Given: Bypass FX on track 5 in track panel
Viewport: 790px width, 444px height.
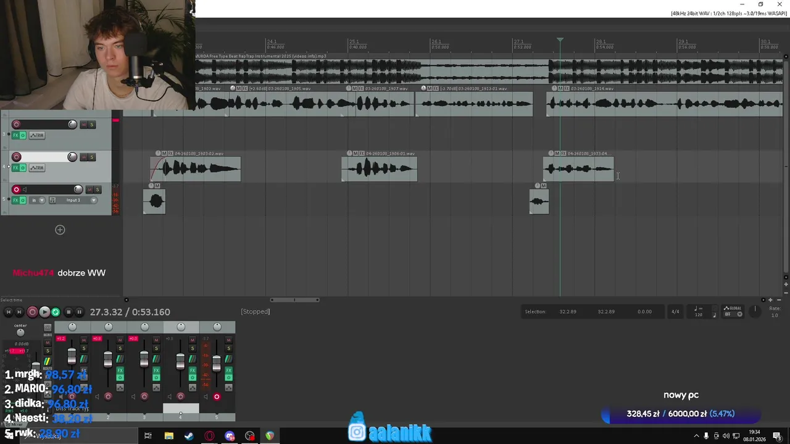Looking at the screenshot, I should click(23, 200).
